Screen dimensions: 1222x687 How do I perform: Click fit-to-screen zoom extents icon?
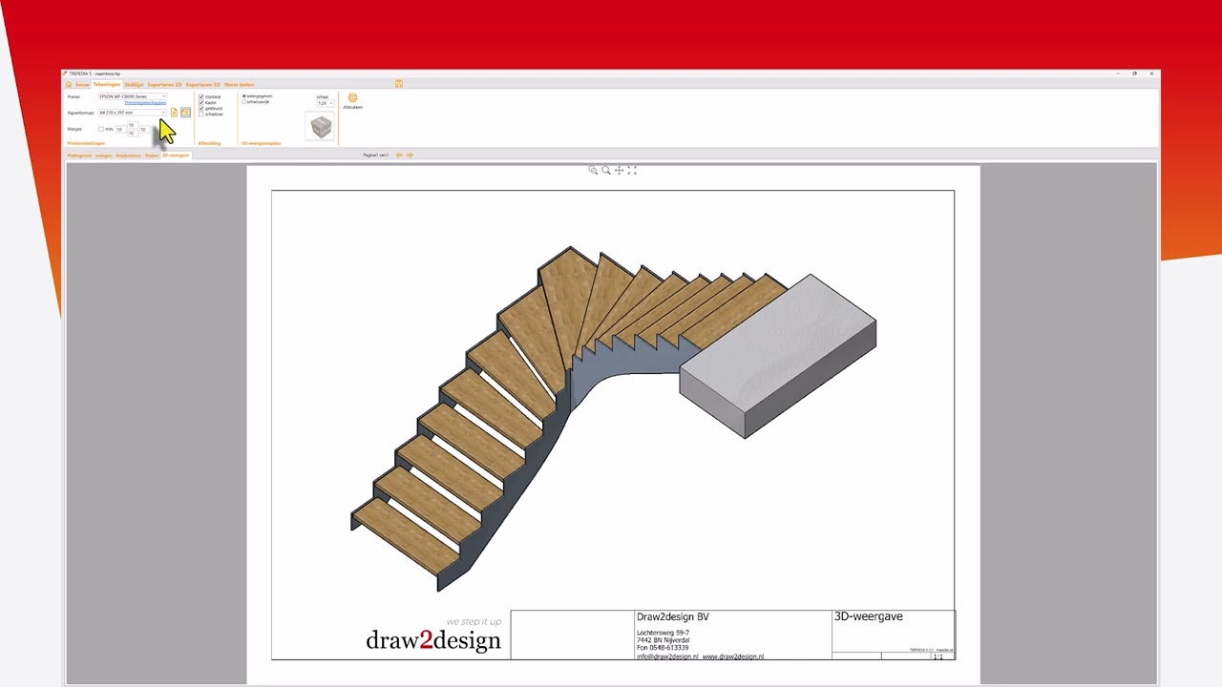[x=632, y=171]
